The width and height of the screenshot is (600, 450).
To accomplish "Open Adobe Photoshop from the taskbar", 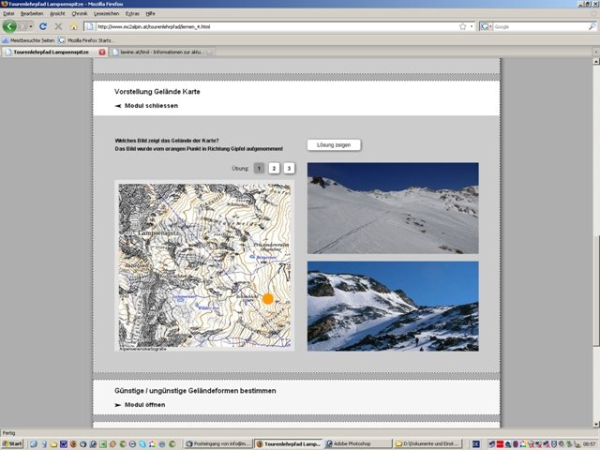I will (x=355, y=443).
